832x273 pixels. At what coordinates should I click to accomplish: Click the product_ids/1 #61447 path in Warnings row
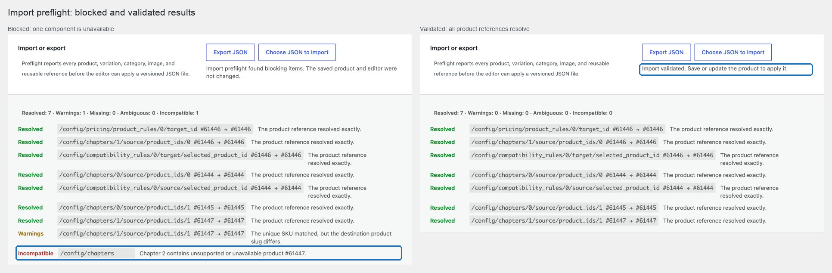tap(152, 233)
